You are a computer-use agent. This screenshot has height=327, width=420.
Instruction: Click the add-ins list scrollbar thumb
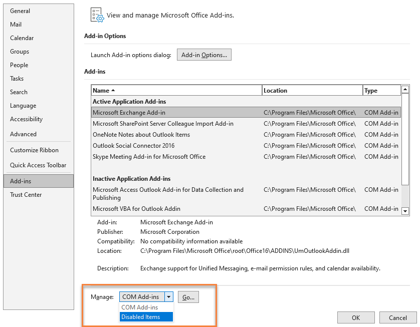pos(405,139)
